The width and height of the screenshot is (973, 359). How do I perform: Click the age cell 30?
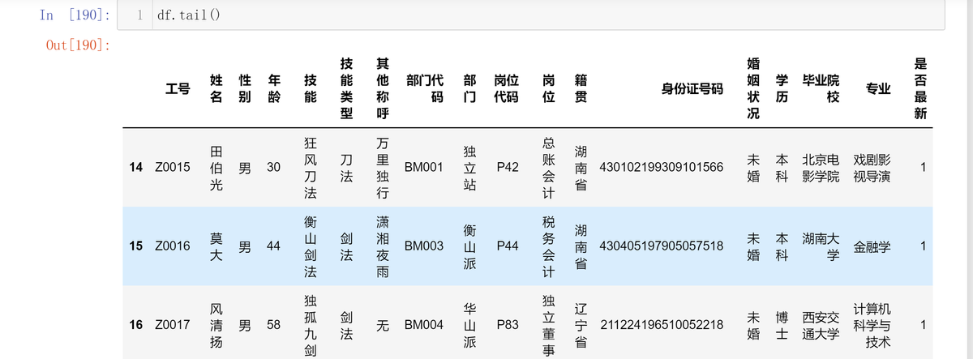(x=273, y=168)
